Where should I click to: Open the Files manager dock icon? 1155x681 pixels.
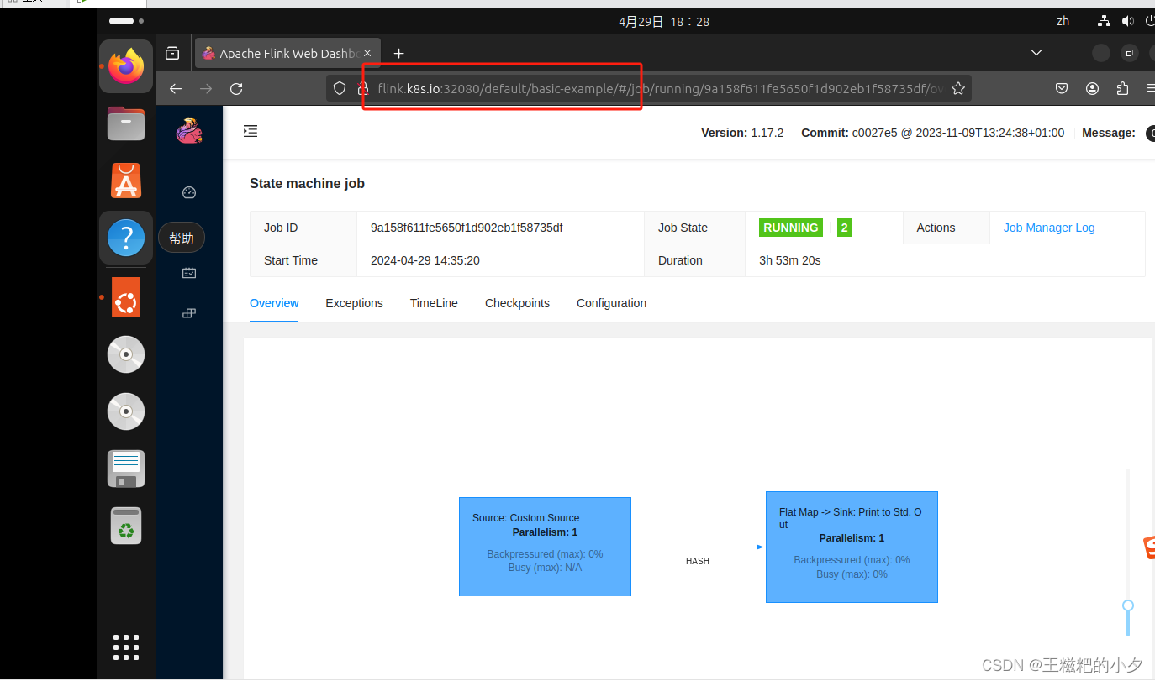point(126,123)
